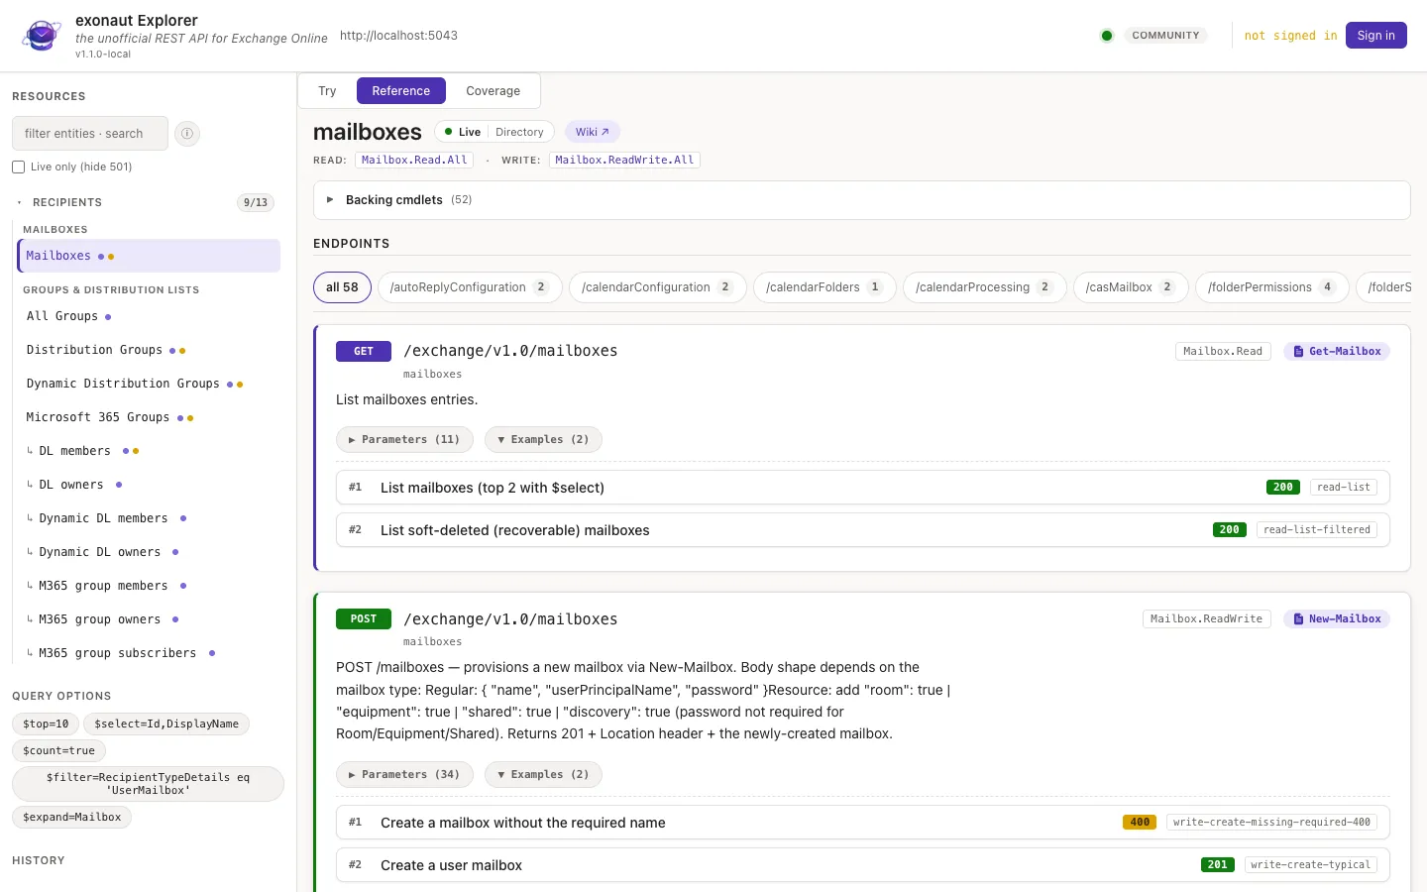Filter endpoints by /autoReplyConfiguration

[470, 287]
